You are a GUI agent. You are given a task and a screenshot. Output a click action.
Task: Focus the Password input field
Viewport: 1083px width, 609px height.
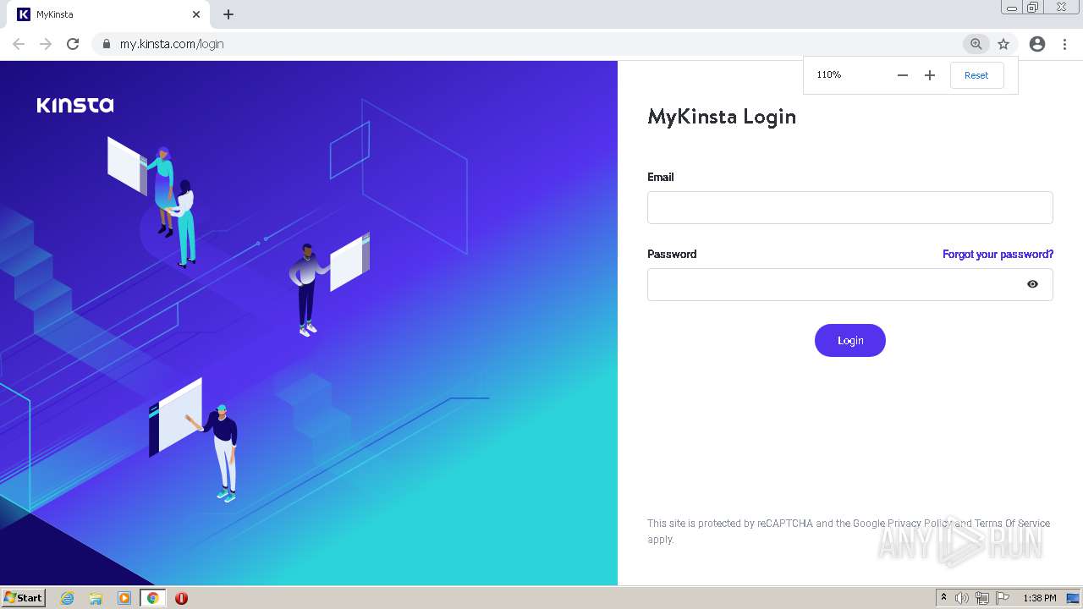pyautogui.click(x=849, y=284)
